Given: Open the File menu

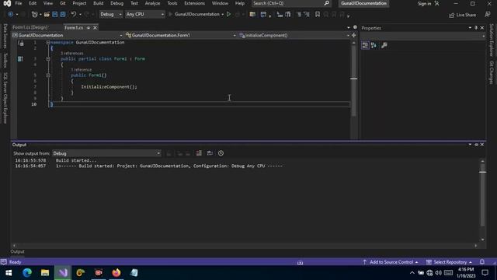Looking at the screenshot, I should 19,3.
